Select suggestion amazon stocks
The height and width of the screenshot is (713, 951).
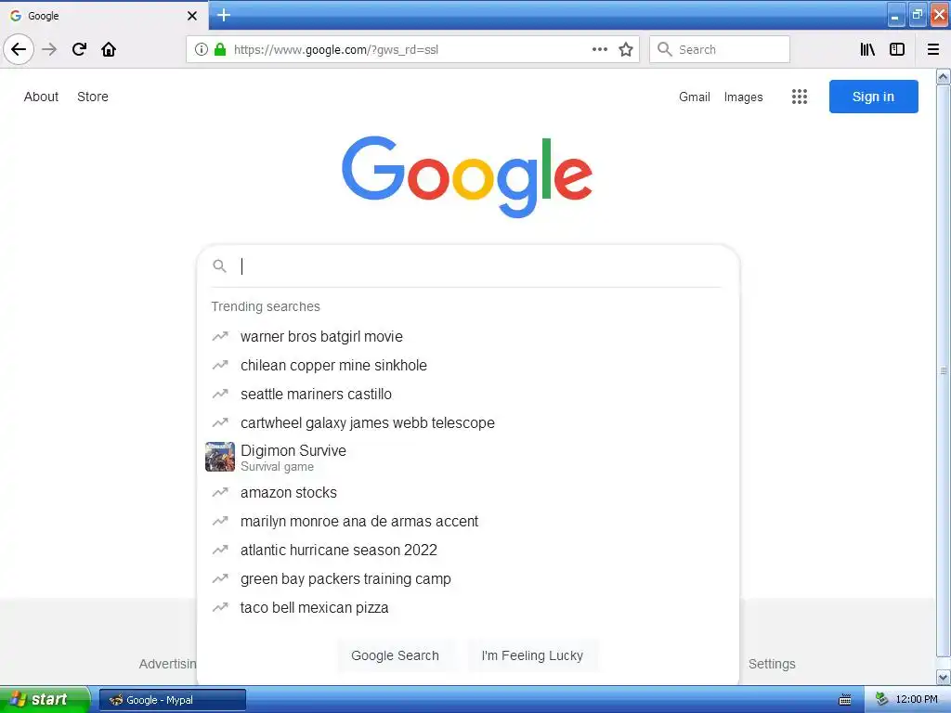(468, 492)
